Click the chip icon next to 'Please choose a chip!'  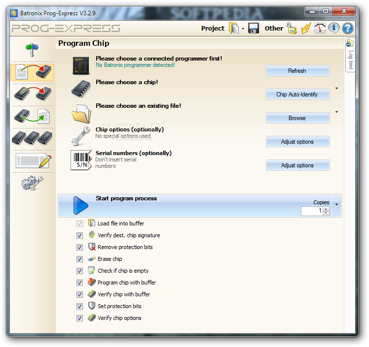click(x=81, y=89)
